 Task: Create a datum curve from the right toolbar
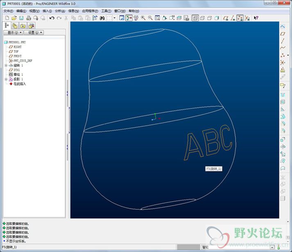283,48
